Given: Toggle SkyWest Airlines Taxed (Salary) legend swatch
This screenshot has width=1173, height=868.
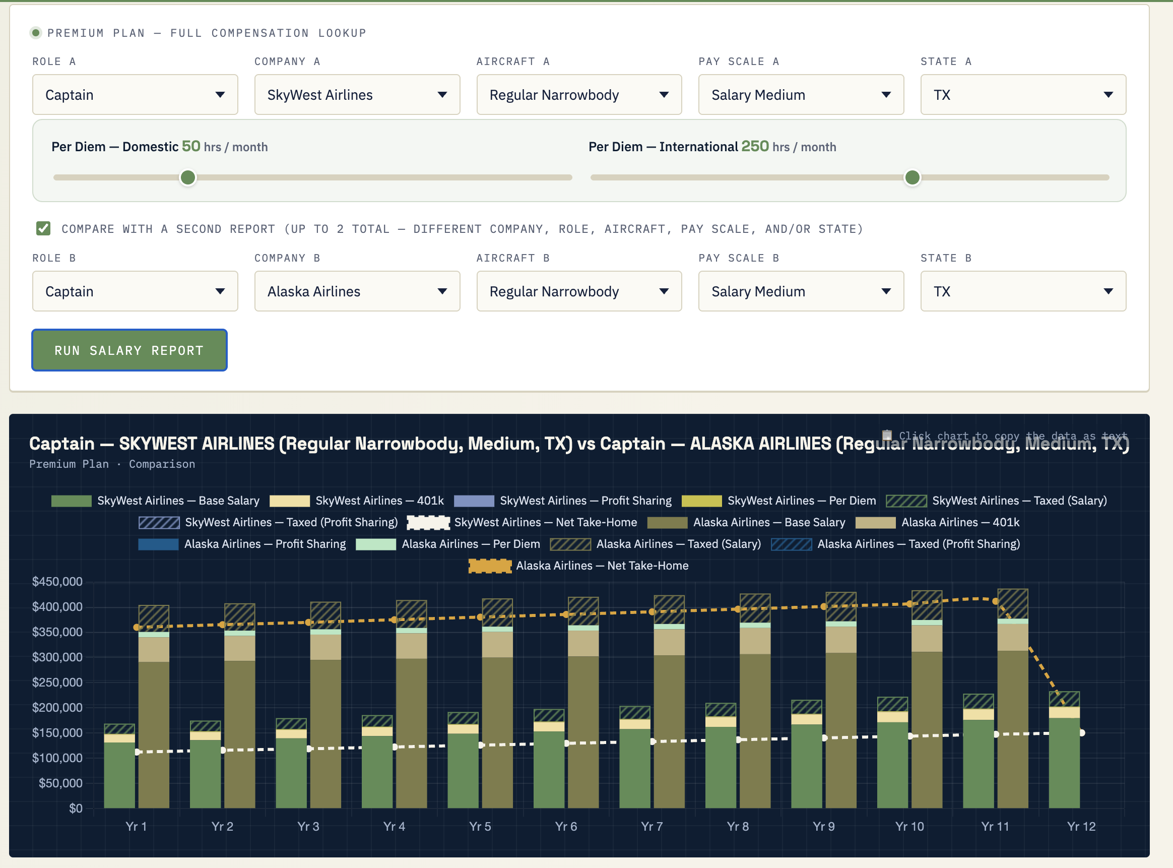Looking at the screenshot, I should click(906, 501).
